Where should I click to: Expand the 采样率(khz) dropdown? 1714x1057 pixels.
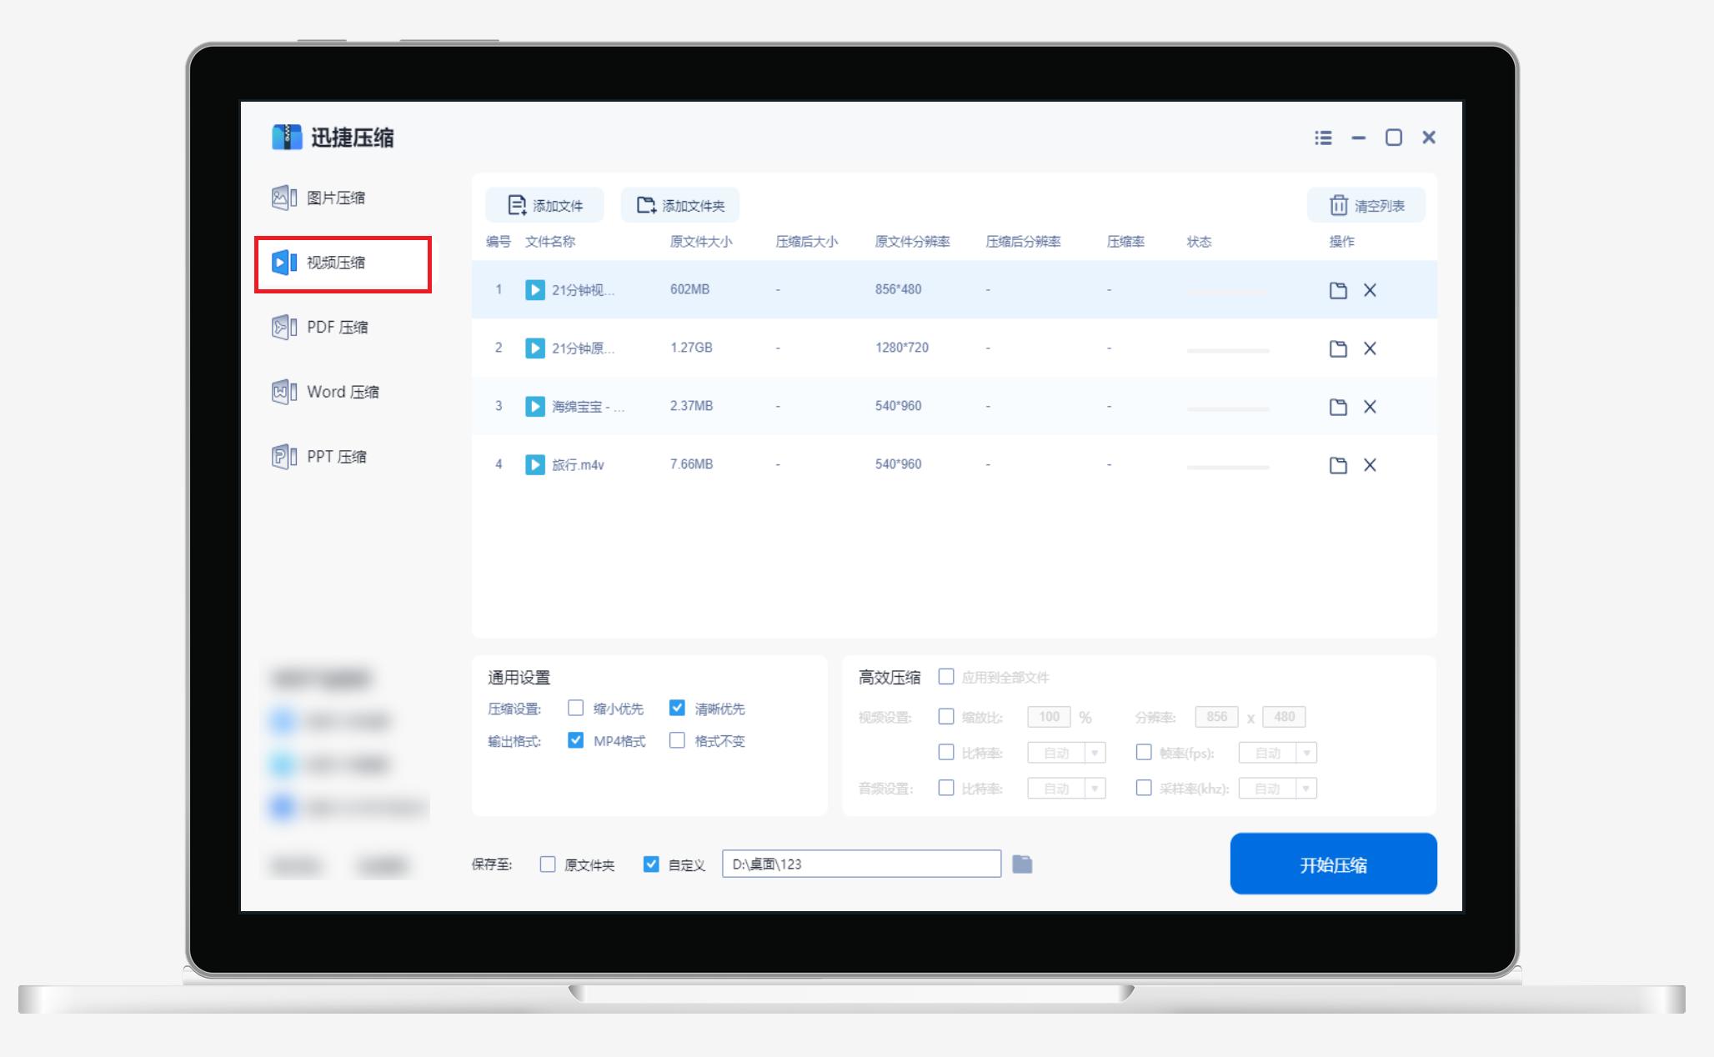tap(1306, 789)
